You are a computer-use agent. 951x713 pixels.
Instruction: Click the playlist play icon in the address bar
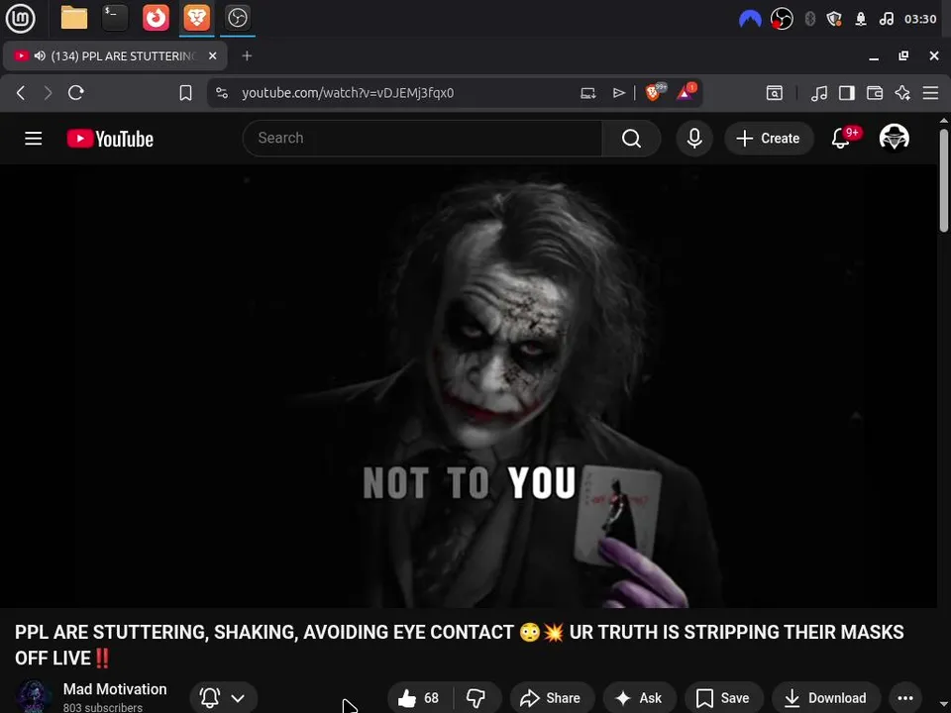pos(618,93)
